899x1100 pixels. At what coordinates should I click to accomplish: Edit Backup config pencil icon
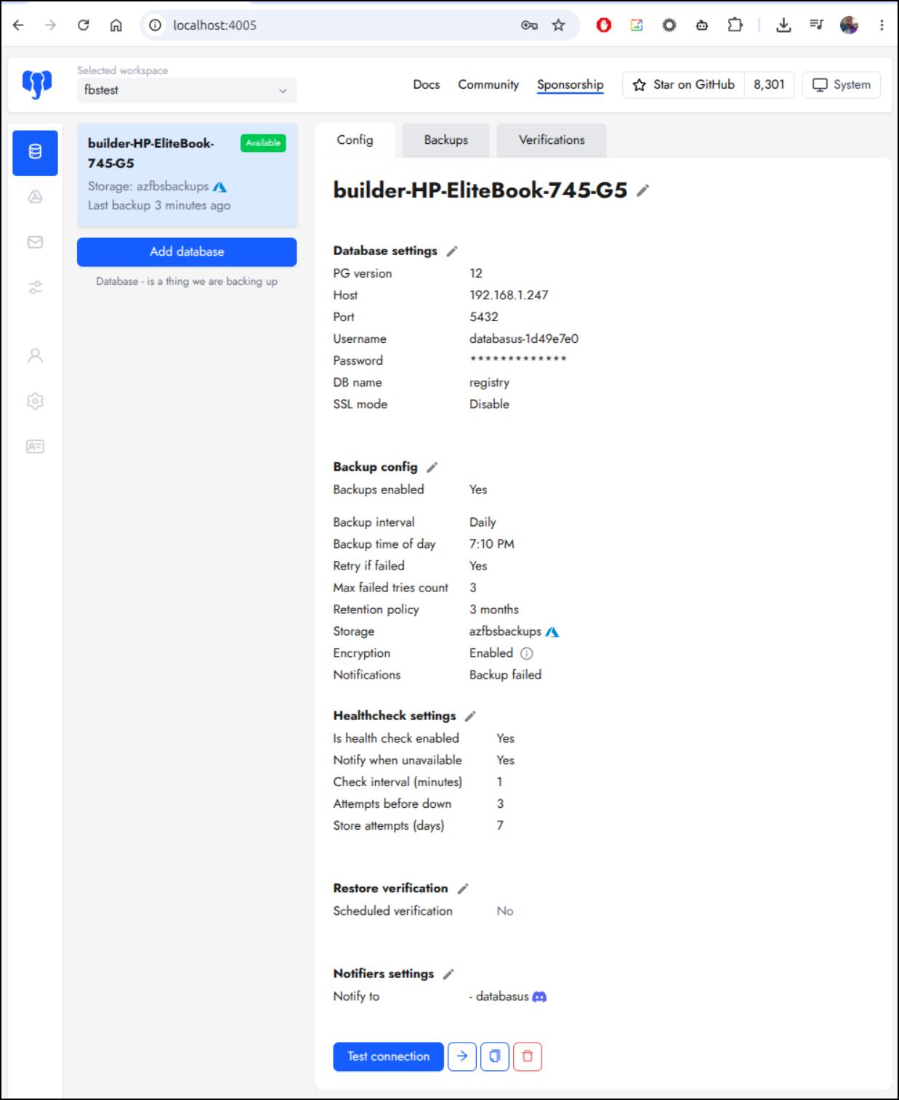coord(432,467)
